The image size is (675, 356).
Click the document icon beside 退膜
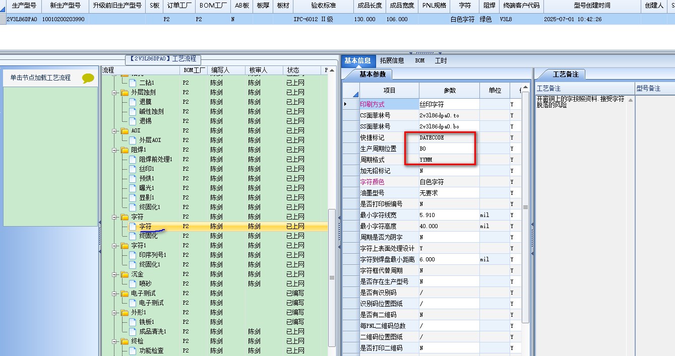coord(133,102)
